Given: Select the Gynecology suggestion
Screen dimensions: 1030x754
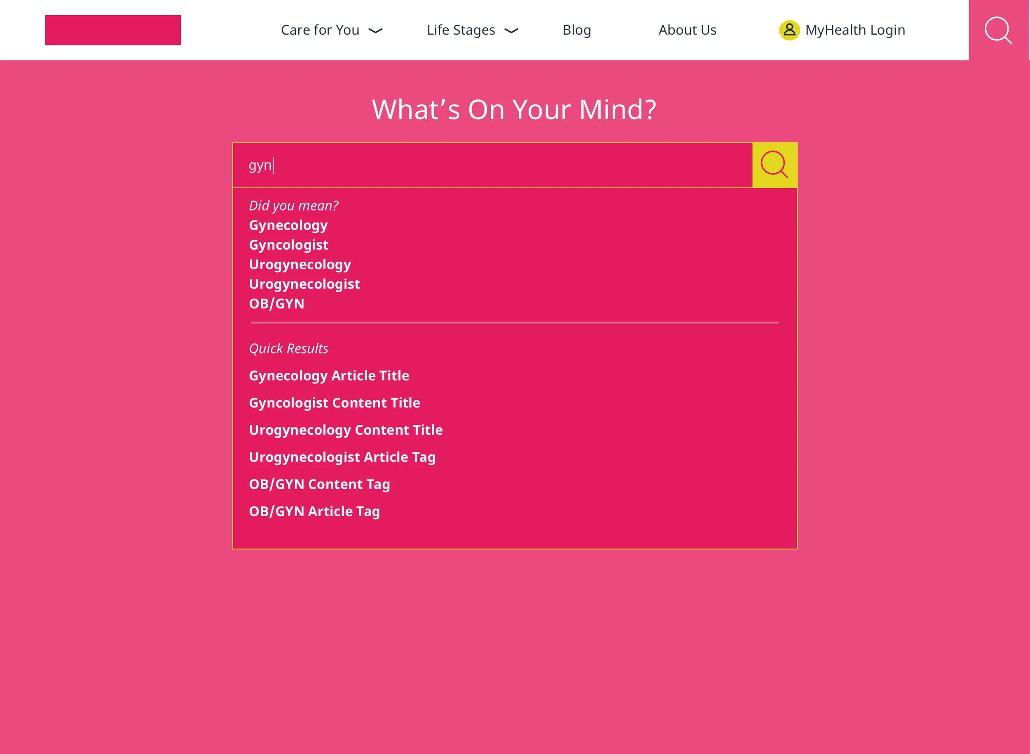Looking at the screenshot, I should pos(288,225).
